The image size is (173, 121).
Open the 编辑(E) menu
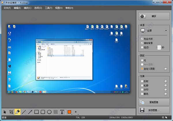click(x=17, y=8)
